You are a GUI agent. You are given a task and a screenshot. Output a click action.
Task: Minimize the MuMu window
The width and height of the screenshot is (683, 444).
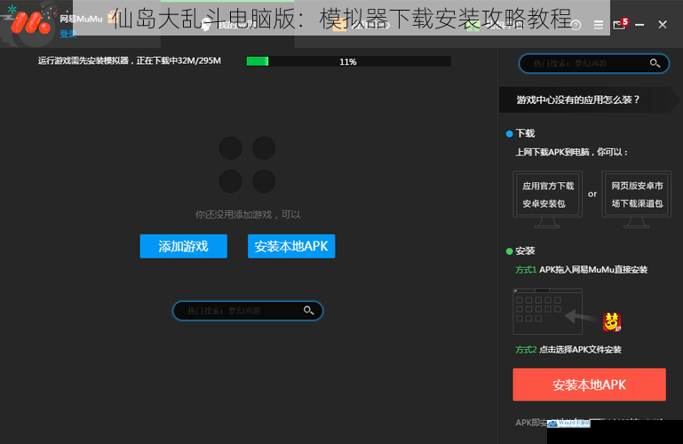[x=639, y=25]
